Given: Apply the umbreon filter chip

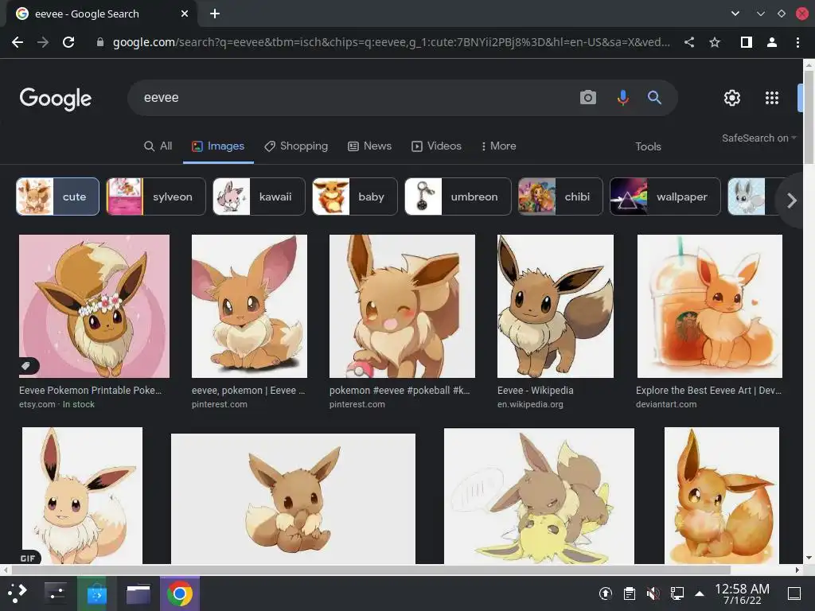Looking at the screenshot, I should 458,197.
